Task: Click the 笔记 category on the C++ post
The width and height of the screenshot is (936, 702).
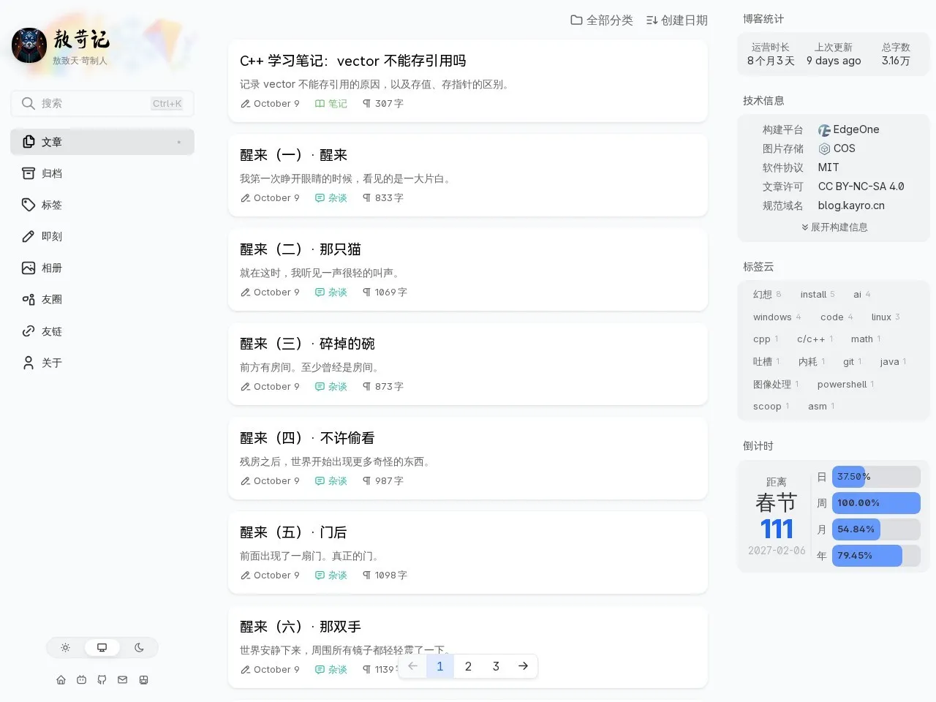Action: pos(331,104)
